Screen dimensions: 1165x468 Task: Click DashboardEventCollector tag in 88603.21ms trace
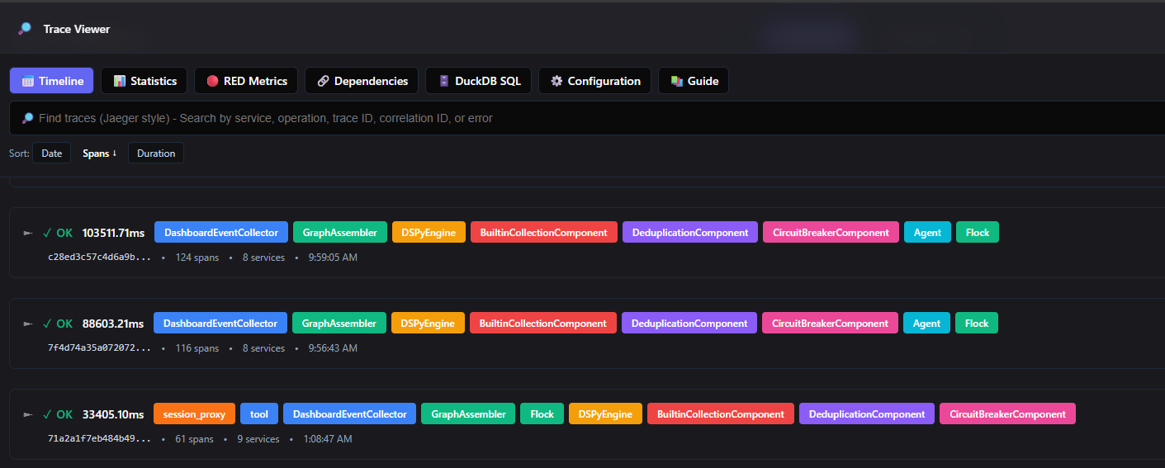pos(220,324)
